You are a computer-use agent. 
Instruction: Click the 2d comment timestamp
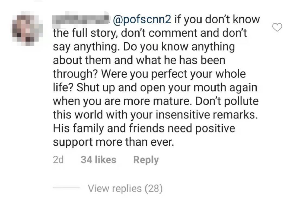[x=58, y=160]
